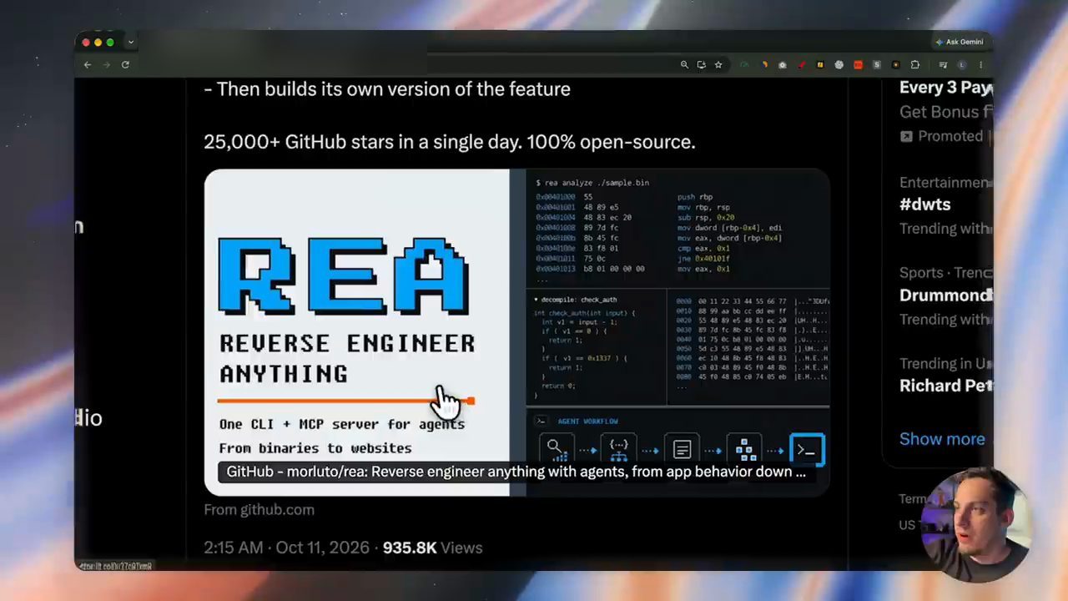Click the 'From github.com' source text
1068x601 pixels.
(x=259, y=509)
